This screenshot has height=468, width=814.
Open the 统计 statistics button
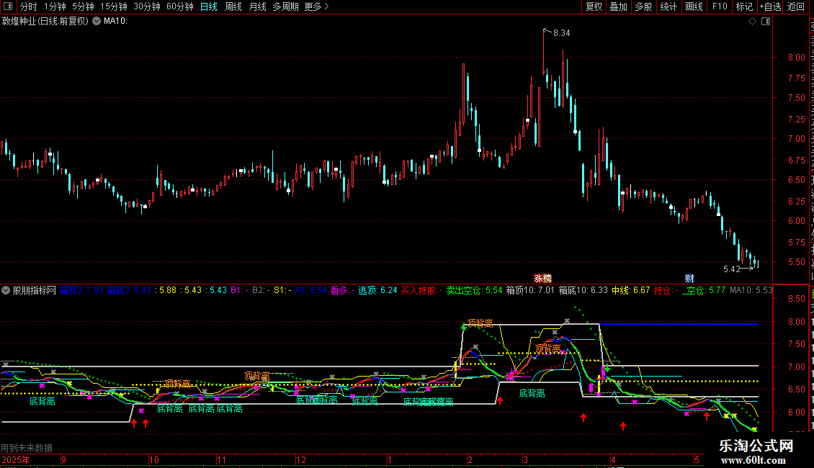point(668,6)
